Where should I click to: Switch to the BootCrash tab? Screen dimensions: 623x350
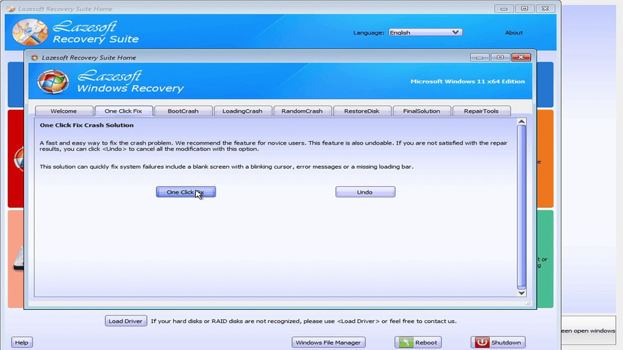click(x=183, y=111)
